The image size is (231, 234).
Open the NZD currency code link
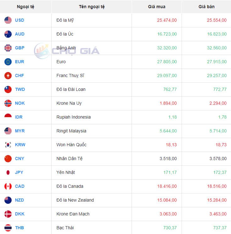click(20, 200)
